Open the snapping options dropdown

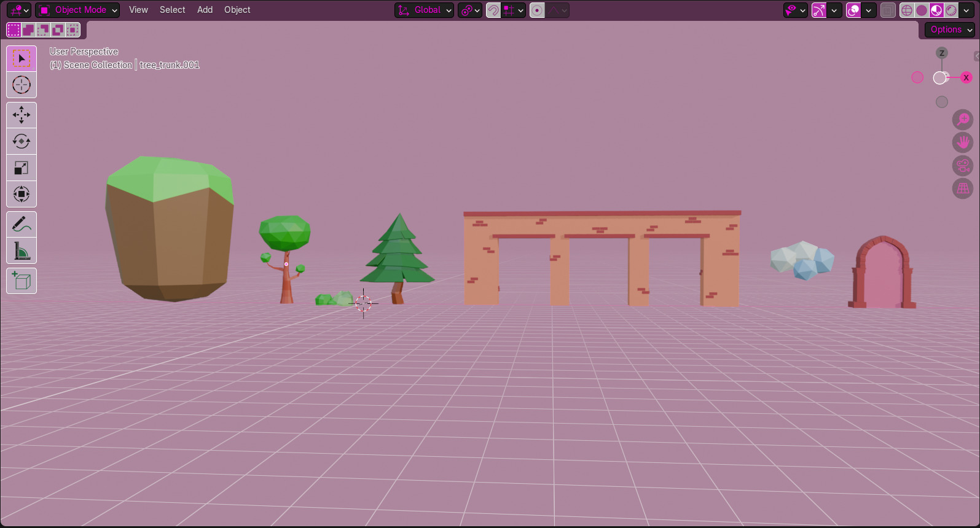click(514, 10)
